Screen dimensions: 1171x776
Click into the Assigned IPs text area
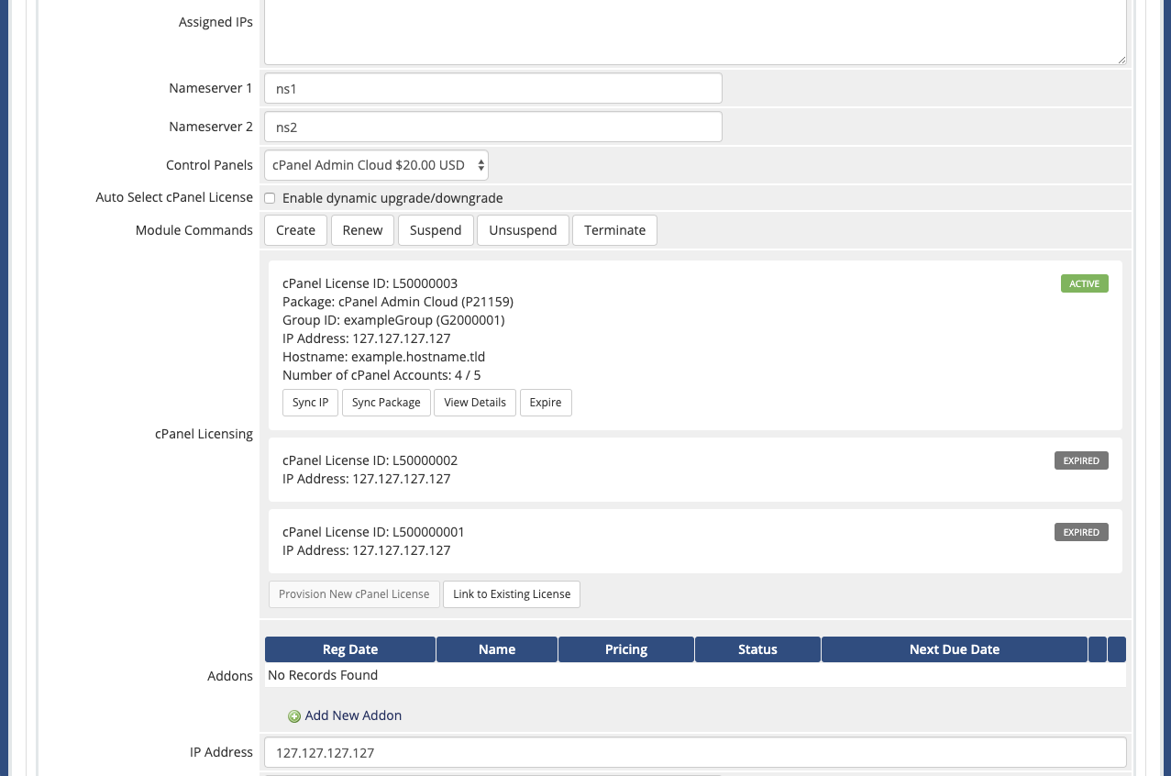click(x=695, y=31)
